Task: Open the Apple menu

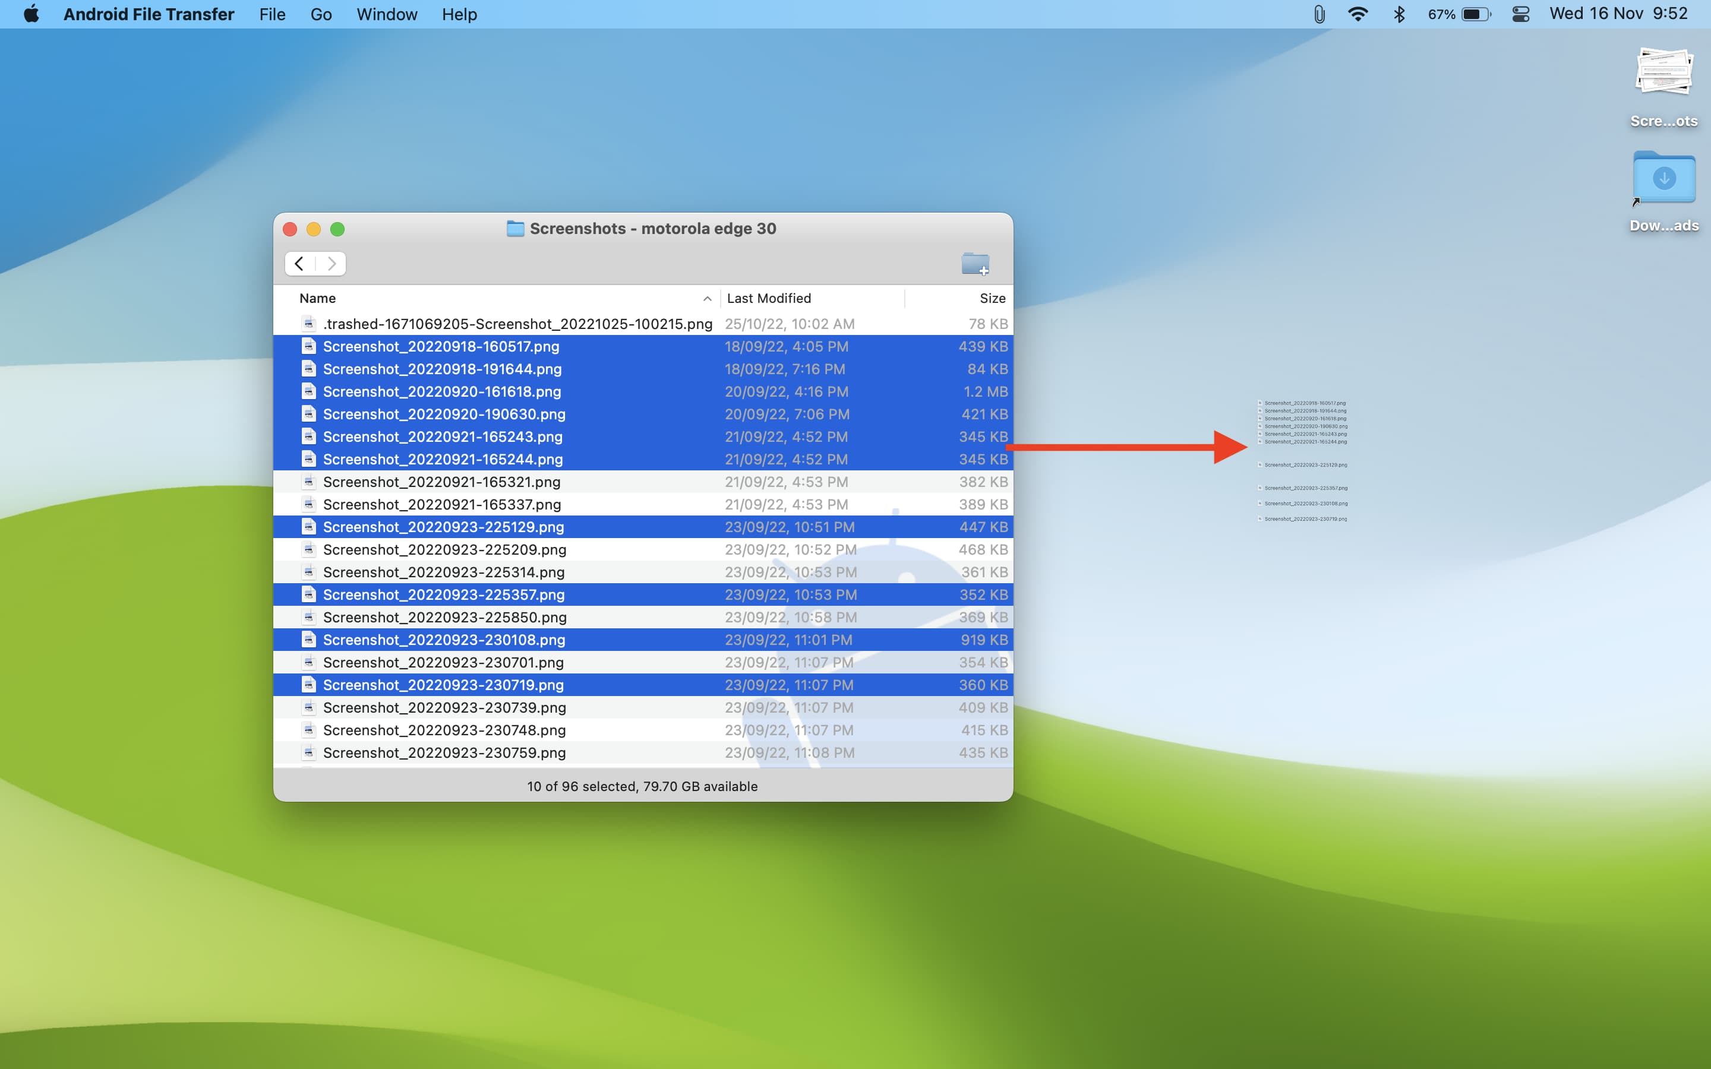Action: [x=31, y=14]
